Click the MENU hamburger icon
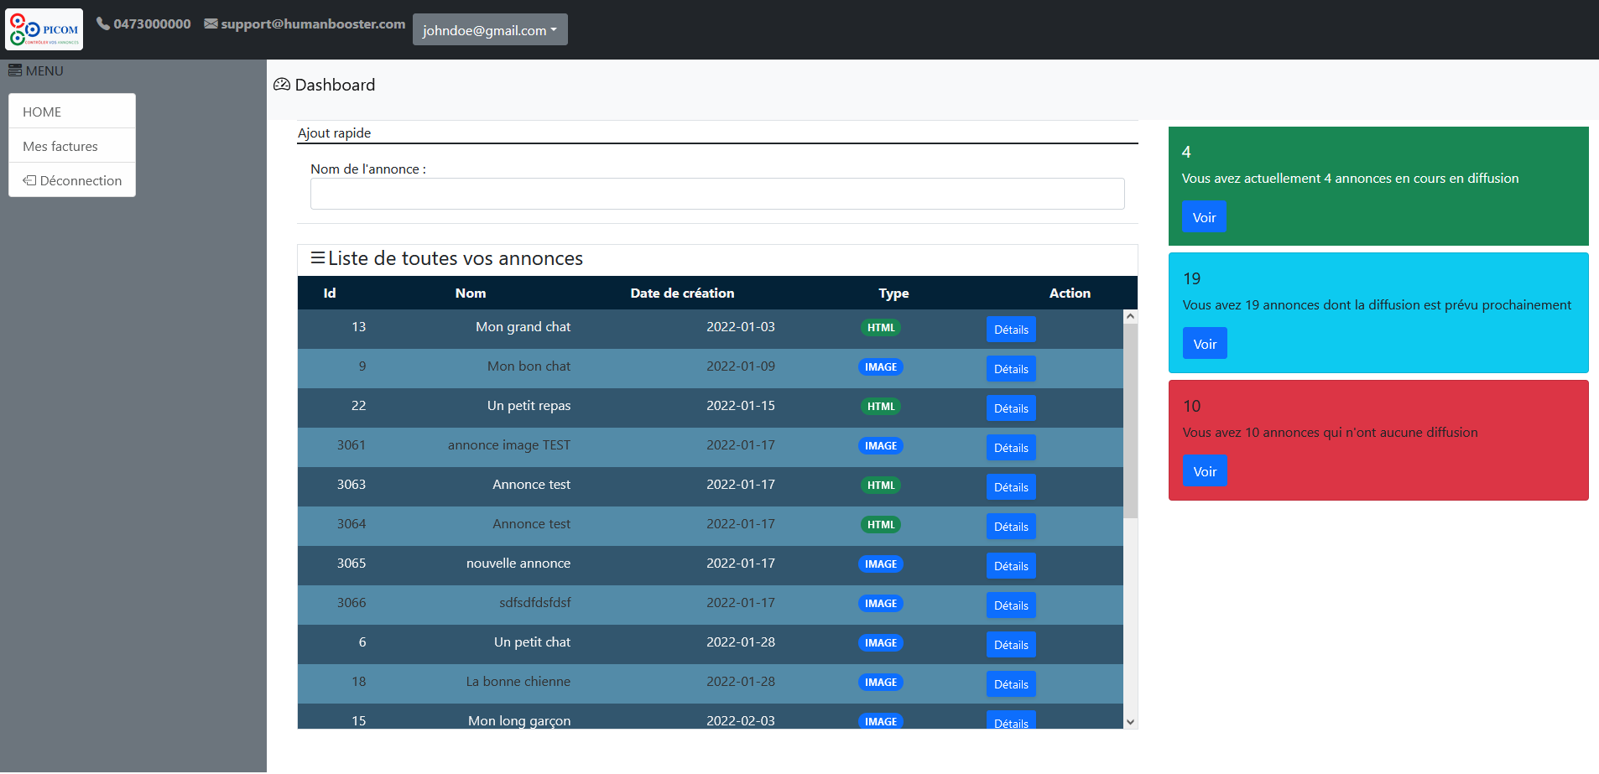Viewport: 1599px width, 774px height. pyautogui.click(x=15, y=70)
